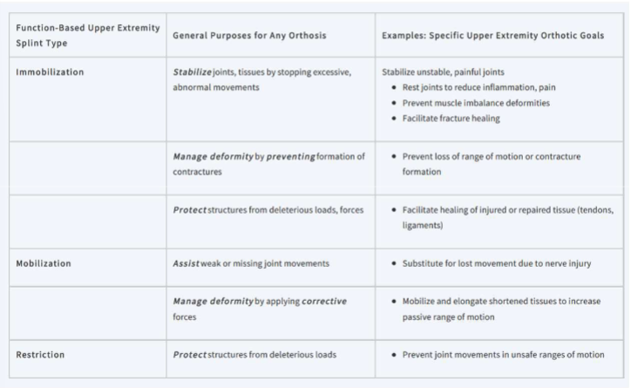Click 'Assist weak or missing joint movements' cell
631x388 pixels.
[x=253, y=262]
